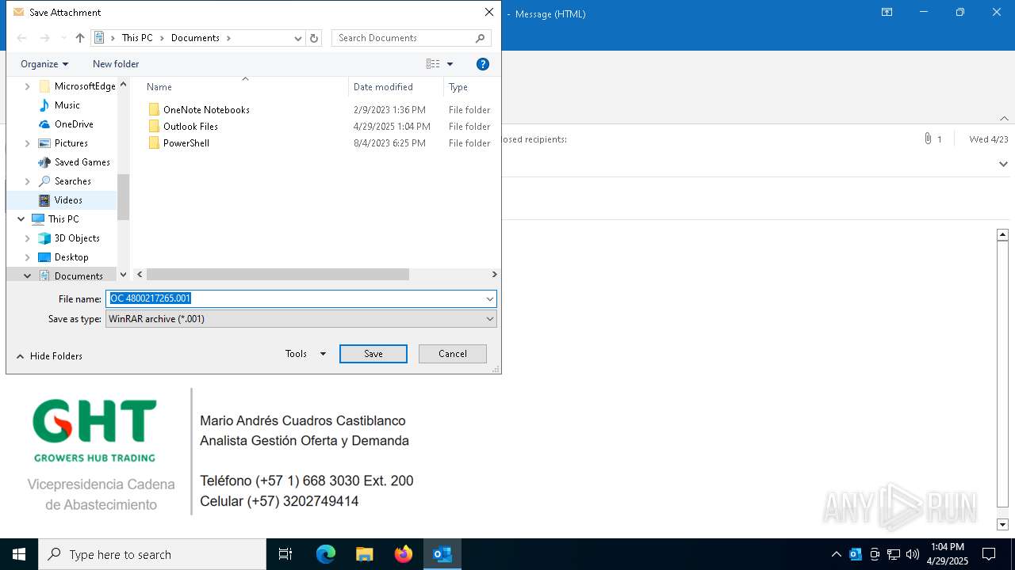The image size is (1015, 570).
Task: Click the File name text field
Action: tap(295, 298)
